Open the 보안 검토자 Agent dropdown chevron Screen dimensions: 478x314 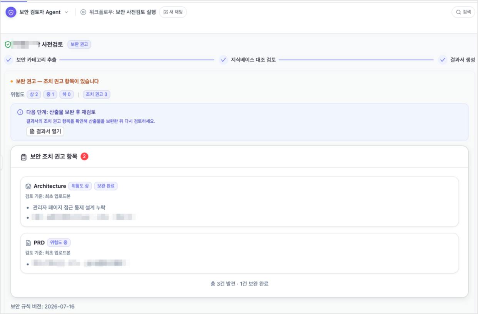[66, 12]
